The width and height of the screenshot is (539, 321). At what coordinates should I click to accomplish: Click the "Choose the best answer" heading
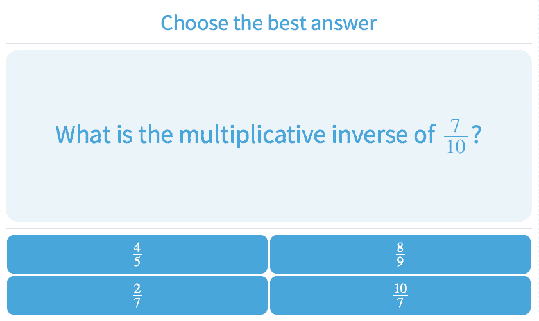268,23
